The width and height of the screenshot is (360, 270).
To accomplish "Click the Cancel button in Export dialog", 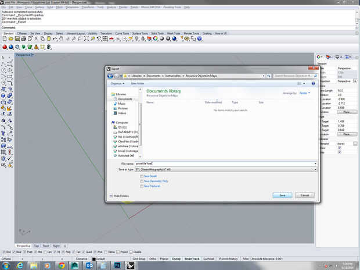I will click(305, 195).
